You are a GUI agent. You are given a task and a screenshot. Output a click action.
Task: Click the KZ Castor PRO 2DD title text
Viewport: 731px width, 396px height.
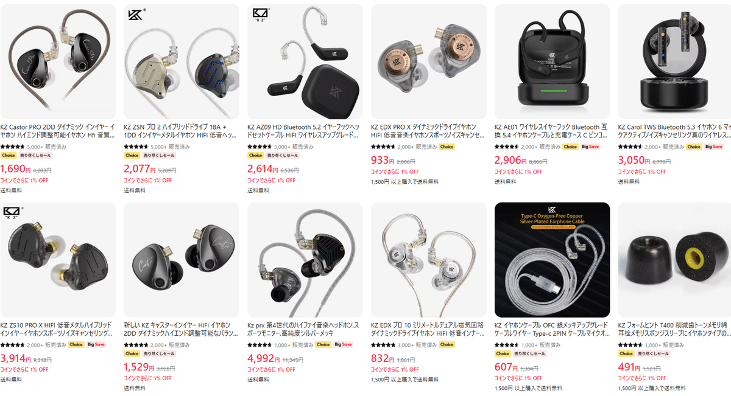pos(58,131)
